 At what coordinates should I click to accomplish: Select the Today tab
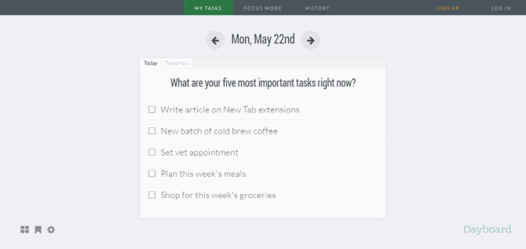click(x=151, y=63)
